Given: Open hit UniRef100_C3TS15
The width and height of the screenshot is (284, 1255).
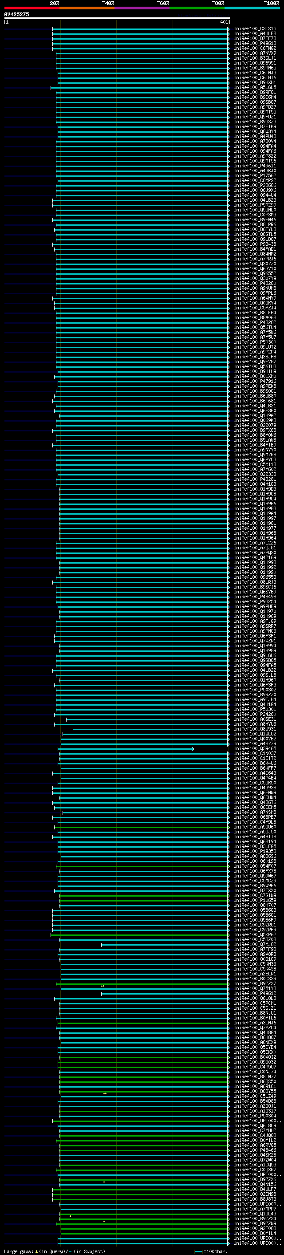Looking at the screenshot, I should 255,29.
